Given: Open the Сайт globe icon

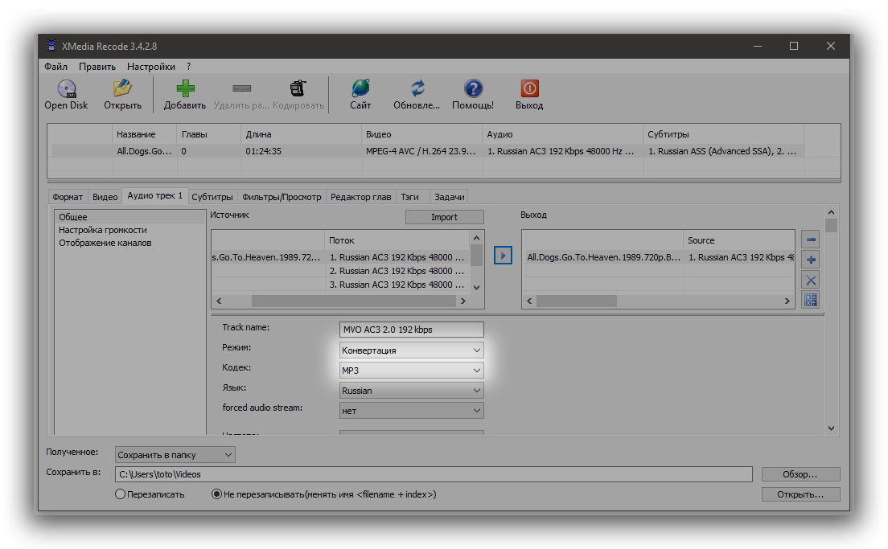Looking at the screenshot, I should coord(360,88).
